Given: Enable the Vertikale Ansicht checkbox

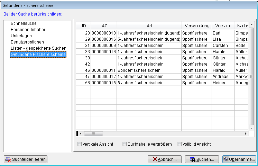Looking at the screenshot, I should tap(80, 144).
